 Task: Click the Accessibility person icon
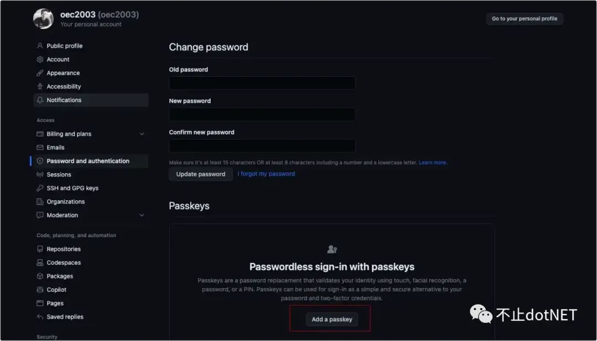point(39,86)
